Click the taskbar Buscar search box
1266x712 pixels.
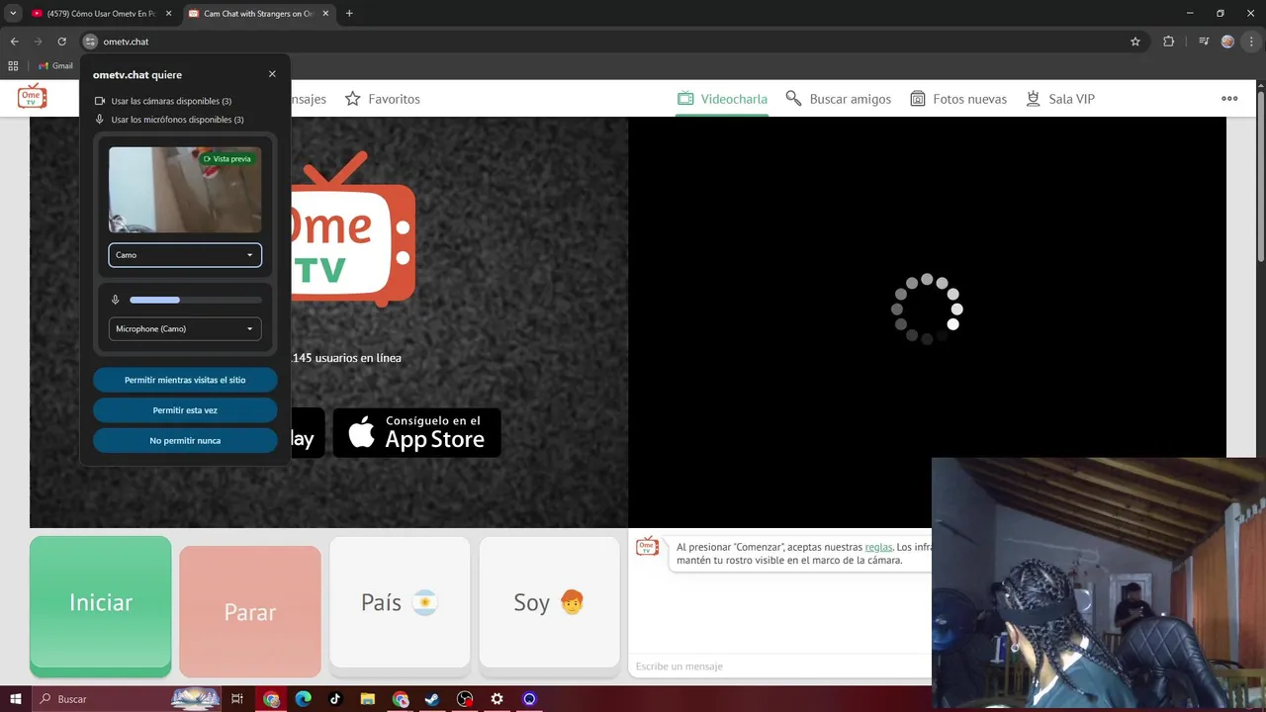click(127, 699)
